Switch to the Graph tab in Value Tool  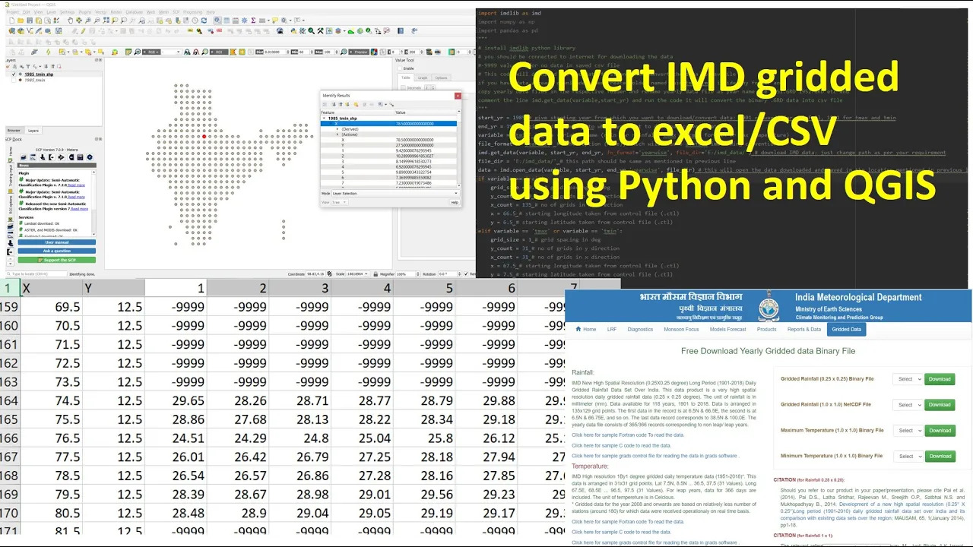[423, 77]
